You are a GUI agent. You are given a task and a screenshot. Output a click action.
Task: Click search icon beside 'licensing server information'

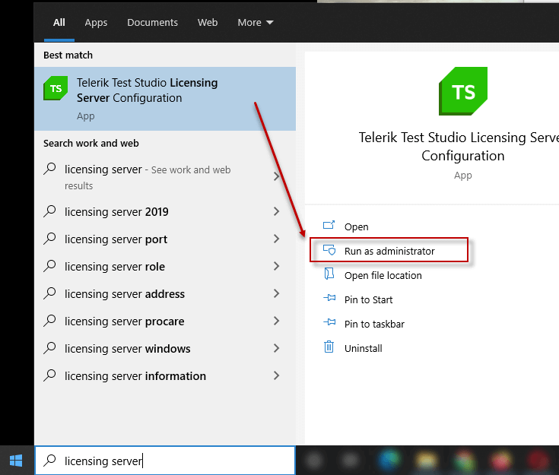point(49,375)
